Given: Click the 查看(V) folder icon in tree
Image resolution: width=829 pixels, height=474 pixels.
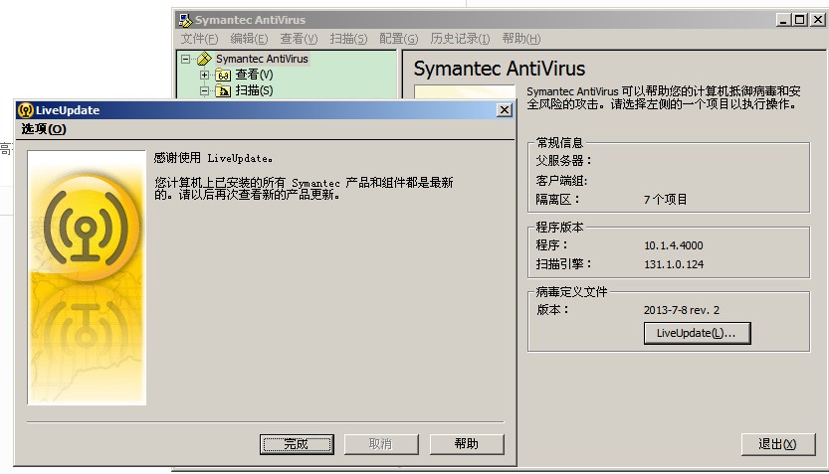Looking at the screenshot, I should click(223, 75).
